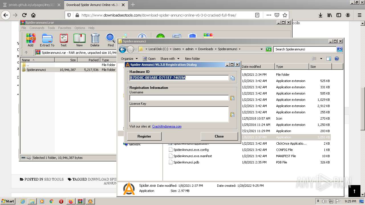Viewport: 365px width, 205px height.
Task: Refresh the Explorer address bar
Action: [x=269, y=49]
